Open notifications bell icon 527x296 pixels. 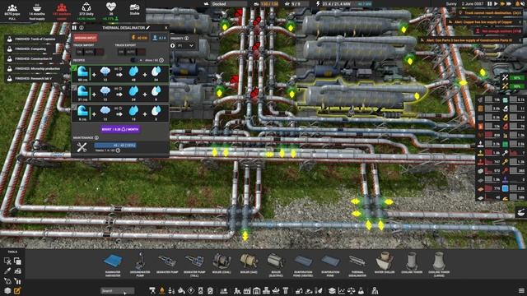[518, 3]
